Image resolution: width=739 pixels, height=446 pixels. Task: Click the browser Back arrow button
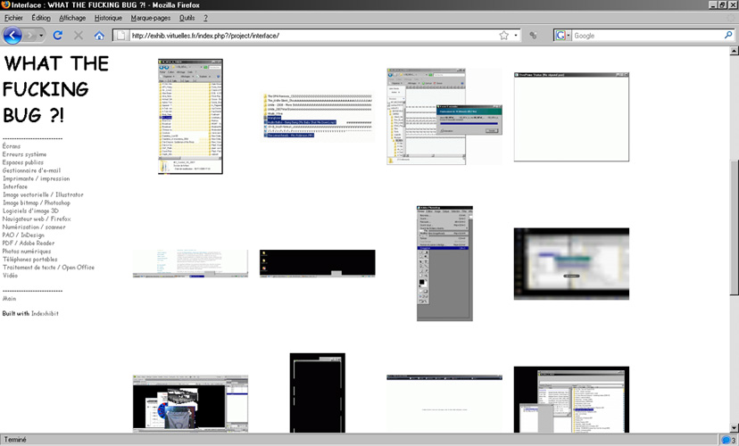(x=12, y=36)
